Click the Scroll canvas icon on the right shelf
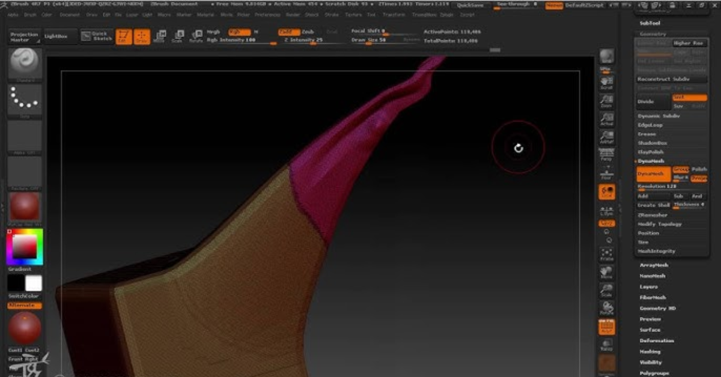721x377 pixels. 607,84
